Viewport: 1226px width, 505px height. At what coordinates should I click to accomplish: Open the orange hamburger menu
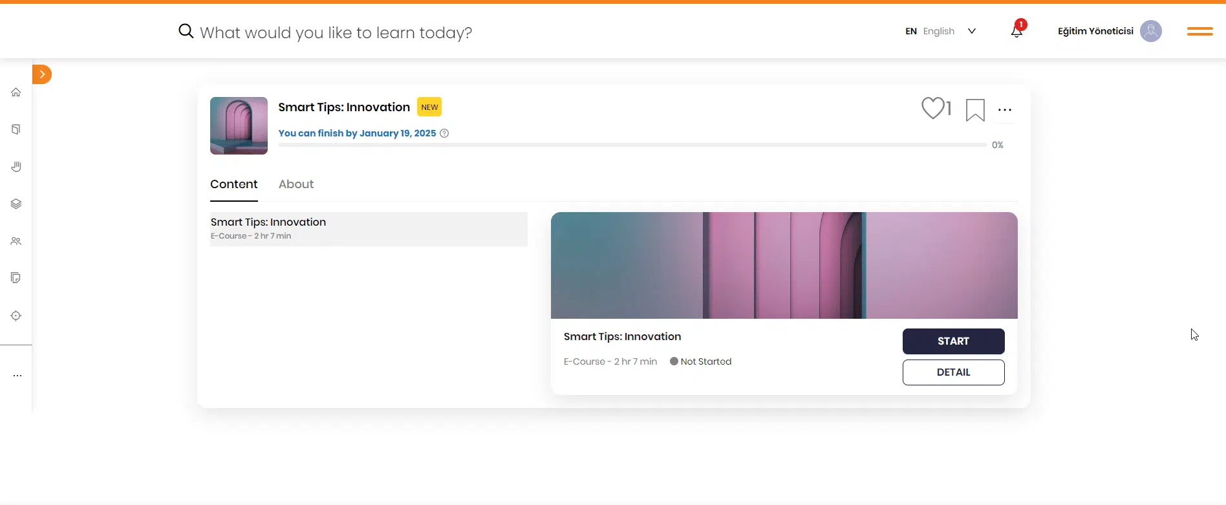pos(1200,31)
